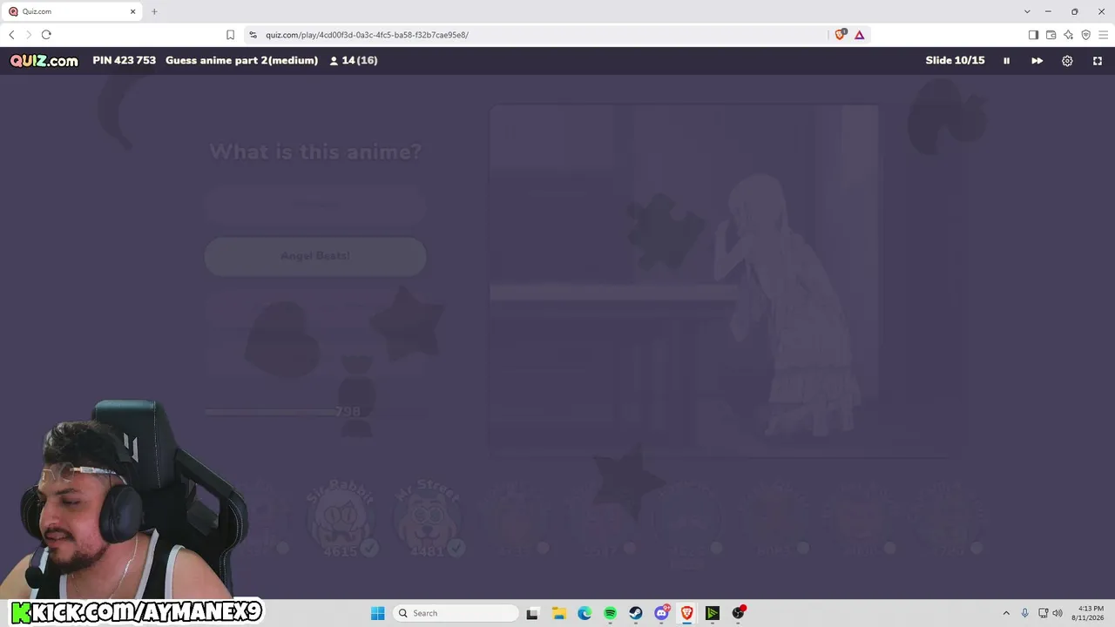Go forward in browser history
Viewport: 1115px width, 627px height.
(x=29, y=35)
